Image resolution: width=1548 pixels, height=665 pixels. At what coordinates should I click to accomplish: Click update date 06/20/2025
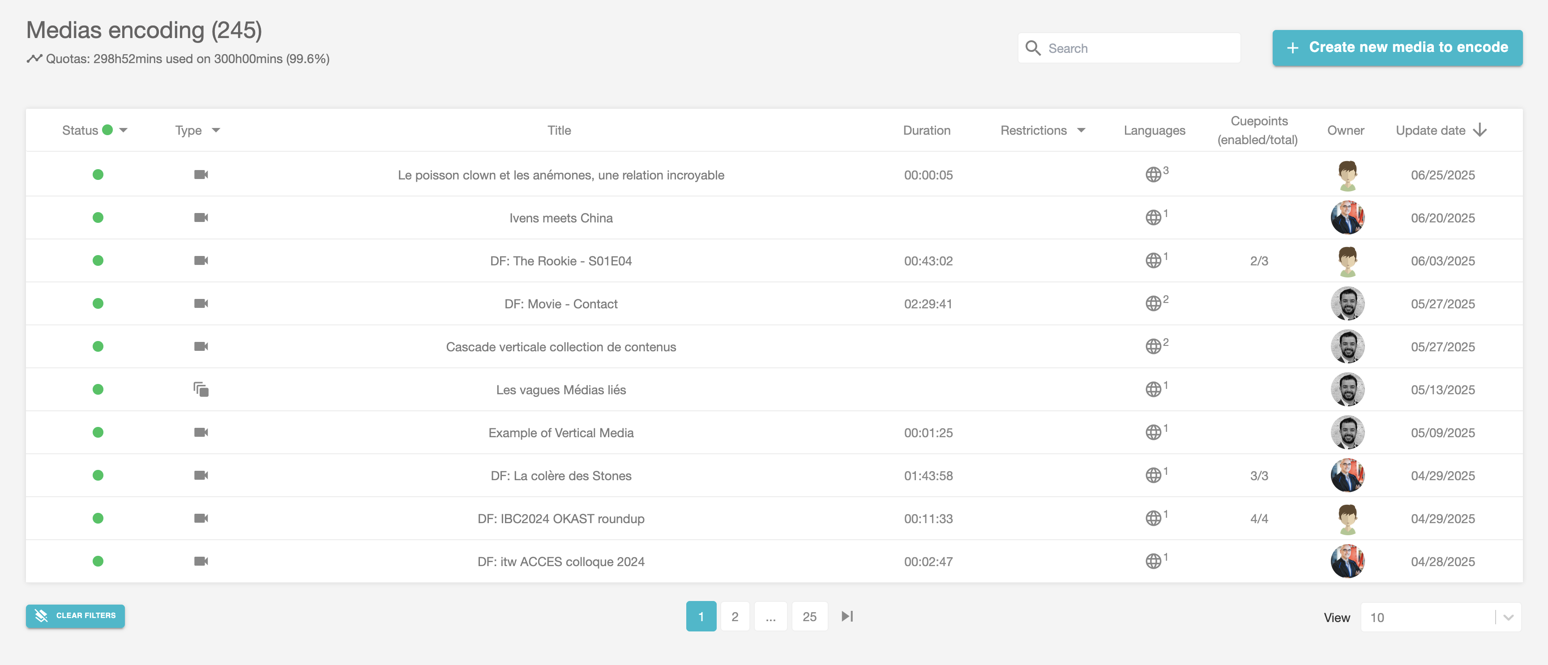click(1442, 218)
